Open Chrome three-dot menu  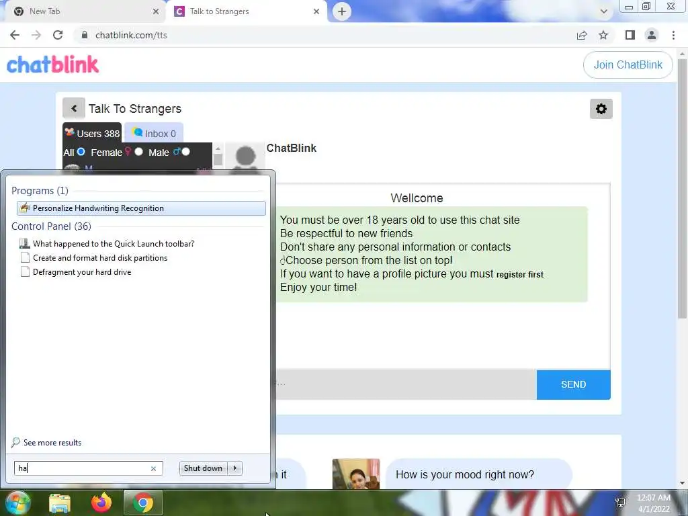673,35
